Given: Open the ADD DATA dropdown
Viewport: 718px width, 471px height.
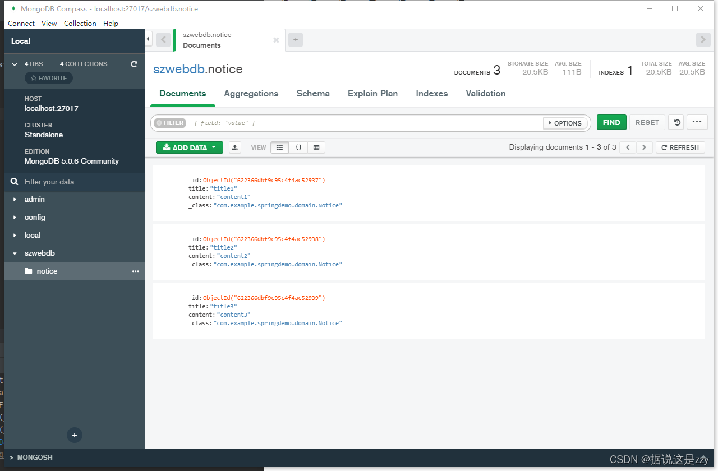Looking at the screenshot, I should pos(190,147).
